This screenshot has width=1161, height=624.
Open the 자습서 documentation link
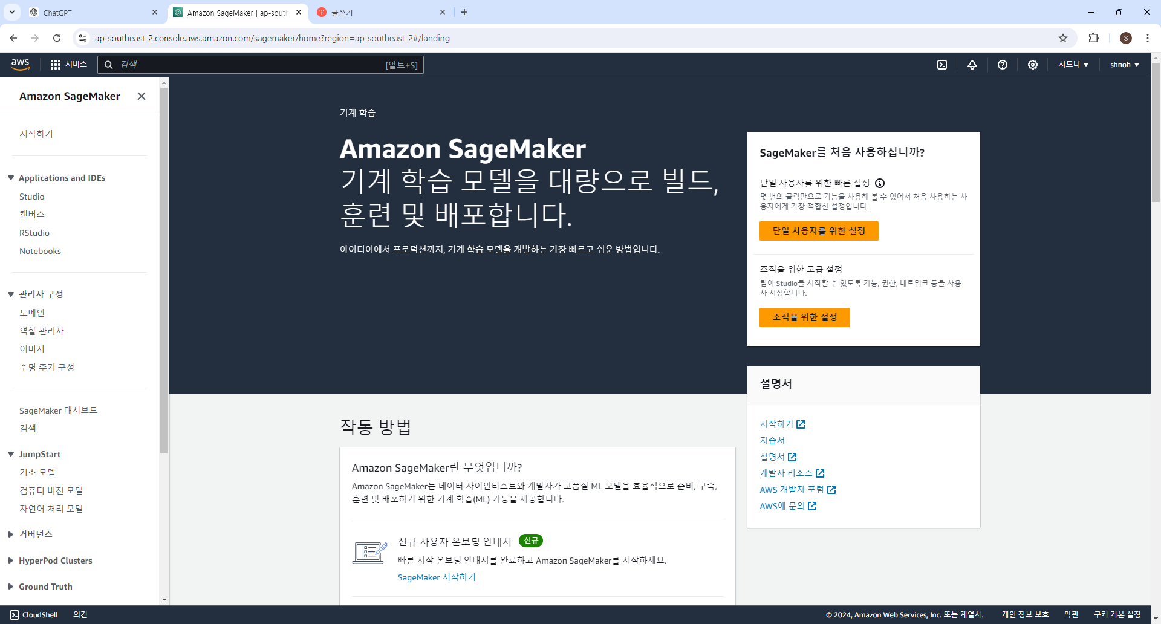click(x=772, y=441)
